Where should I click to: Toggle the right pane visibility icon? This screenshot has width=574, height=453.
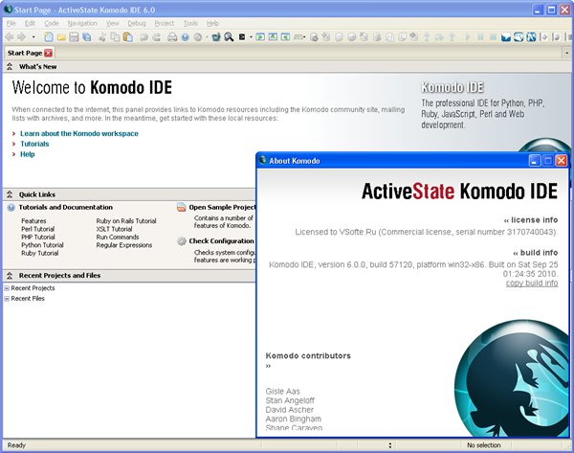(285, 37)
